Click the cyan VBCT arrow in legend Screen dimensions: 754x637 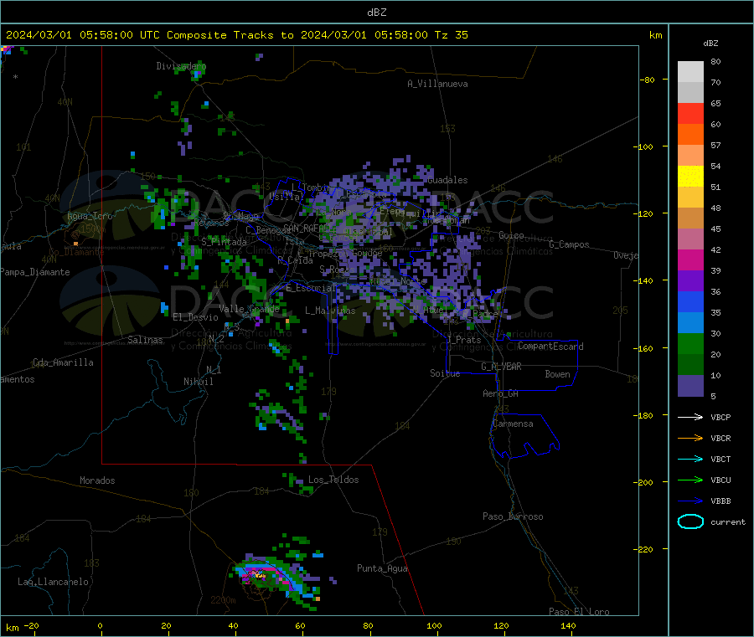[690, 460]
